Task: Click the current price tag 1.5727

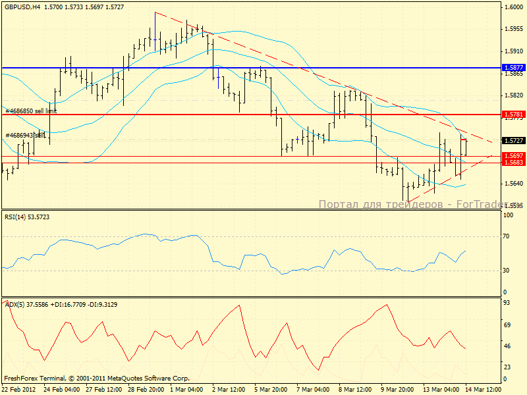Action: [x=513, y=141]
